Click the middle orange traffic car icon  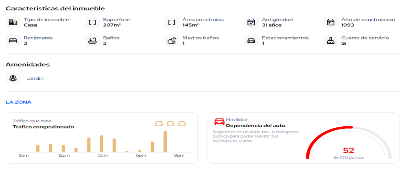pos(171,124)
